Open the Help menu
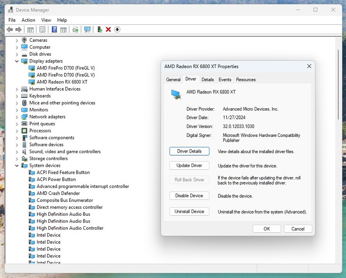The width and height of the screenshot is (346, 278). click(62, 20)
